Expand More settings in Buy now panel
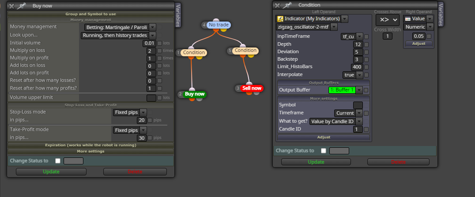The height and width of the screenshot is (197, 475). click(x=90, y=151)
